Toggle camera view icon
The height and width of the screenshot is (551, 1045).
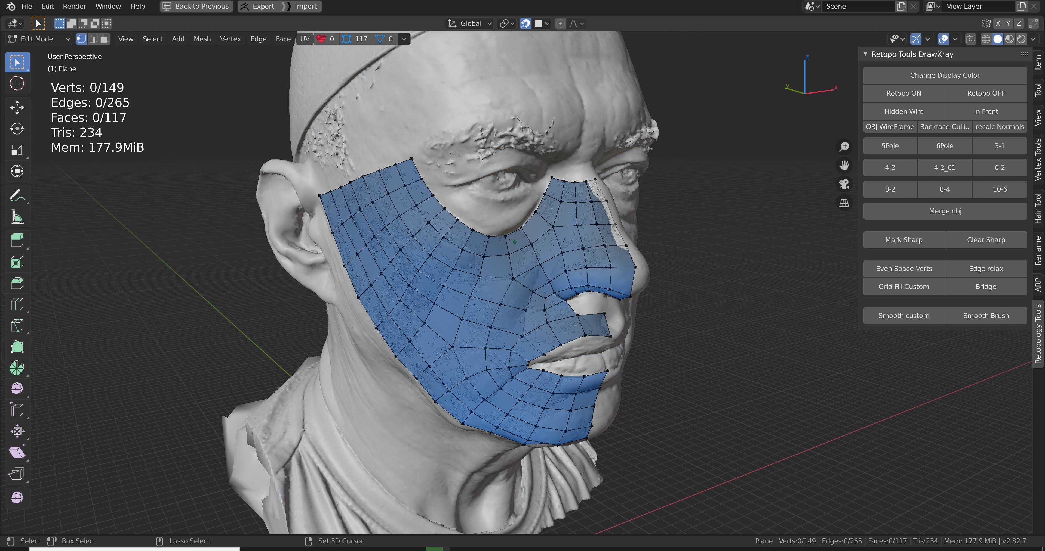pos(844,184)
